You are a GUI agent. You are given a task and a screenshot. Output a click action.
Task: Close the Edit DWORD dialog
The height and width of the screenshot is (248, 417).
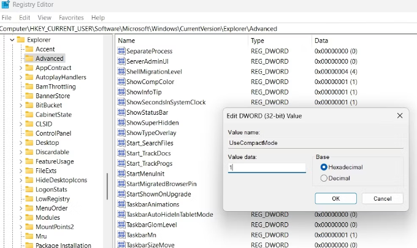click(x=400, y=116)
